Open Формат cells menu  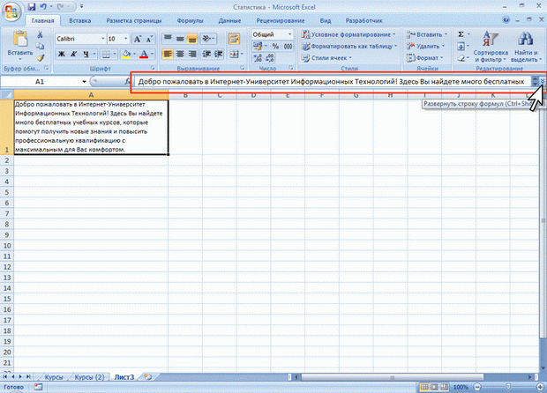click(x=424, y=58)
